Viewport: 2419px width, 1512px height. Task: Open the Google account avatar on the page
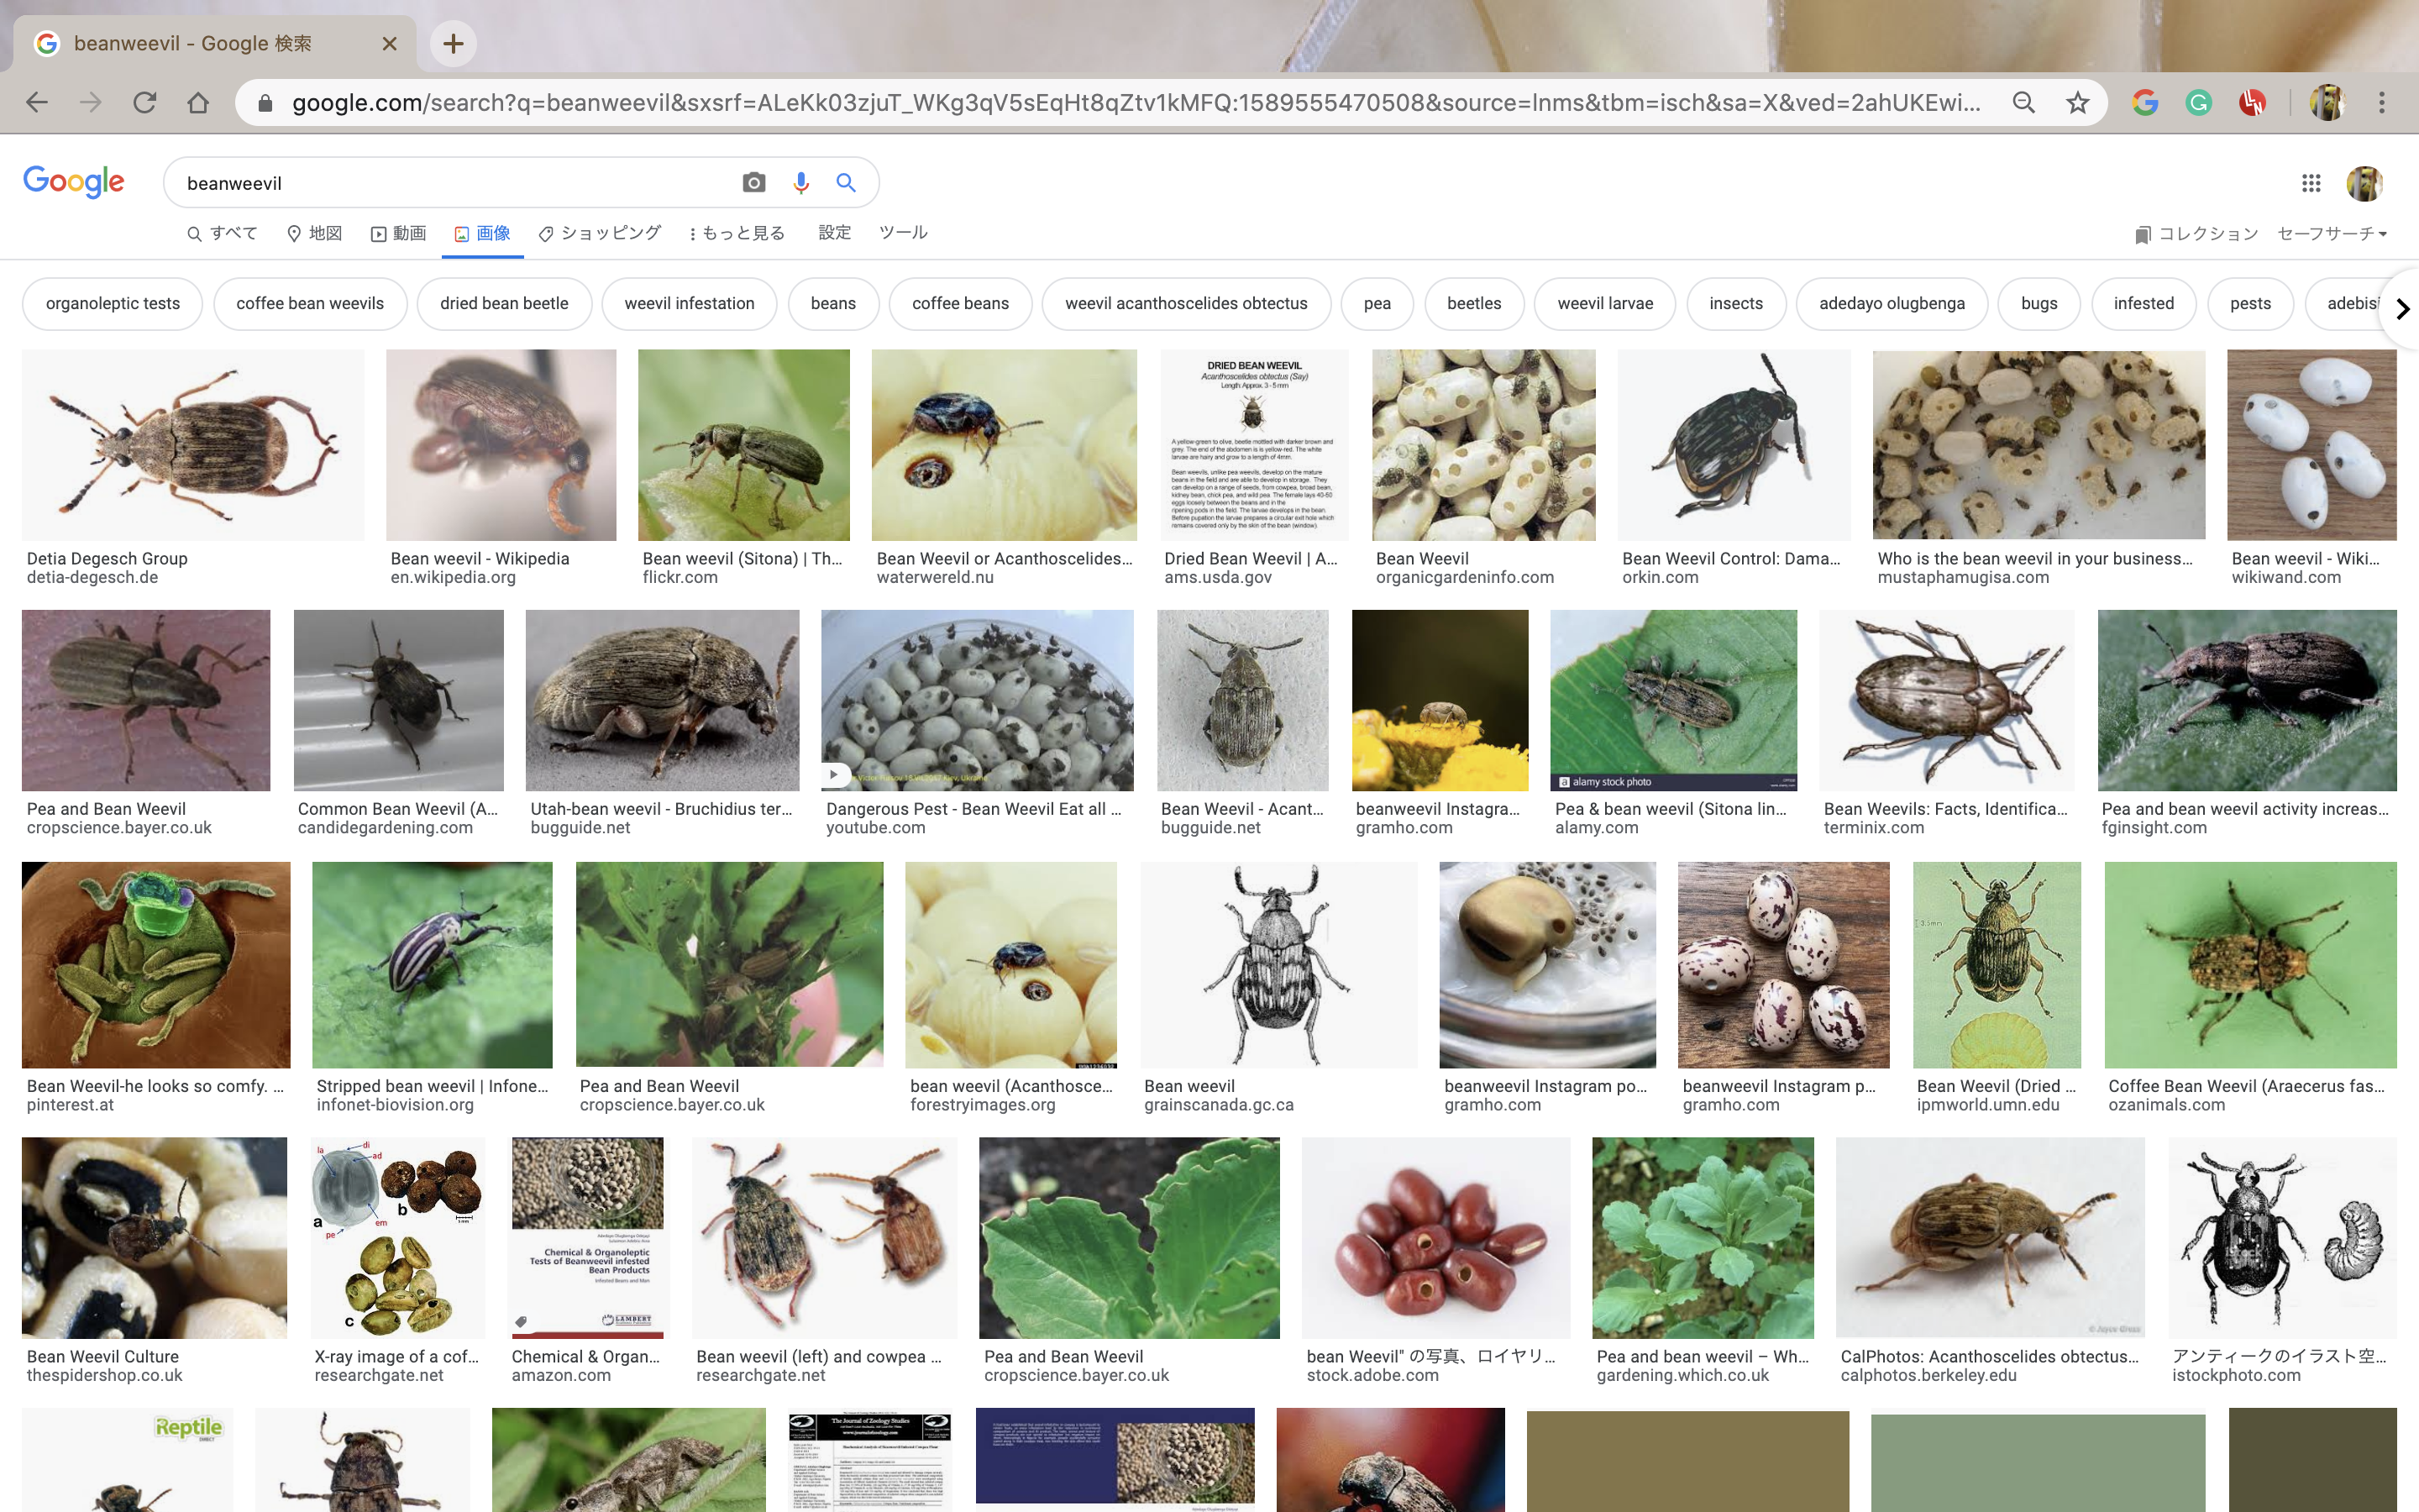coord(2365,183)
